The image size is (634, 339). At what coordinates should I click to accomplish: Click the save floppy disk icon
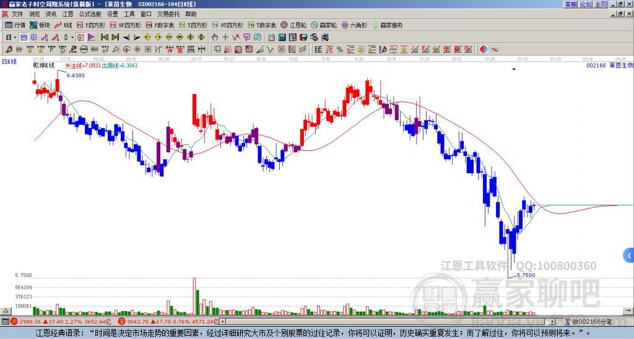click(303, 37)
